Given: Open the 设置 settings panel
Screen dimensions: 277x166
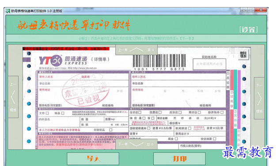Looking at the screenshot, I should point(249,30).
